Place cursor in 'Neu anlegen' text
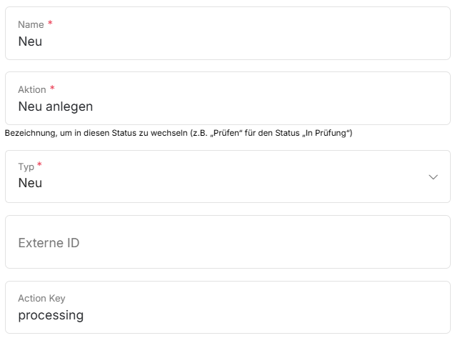The image size is (455, 338). (55, 106)
